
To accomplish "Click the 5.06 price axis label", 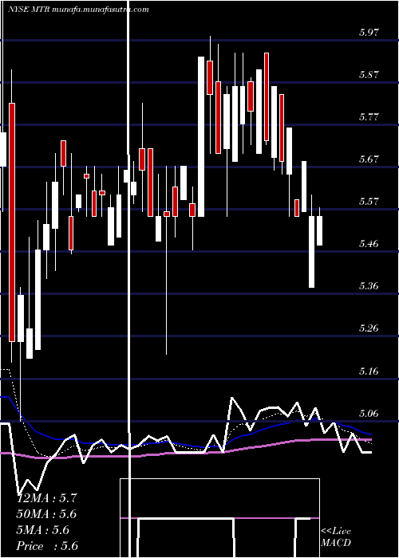I will pos(369,413).
